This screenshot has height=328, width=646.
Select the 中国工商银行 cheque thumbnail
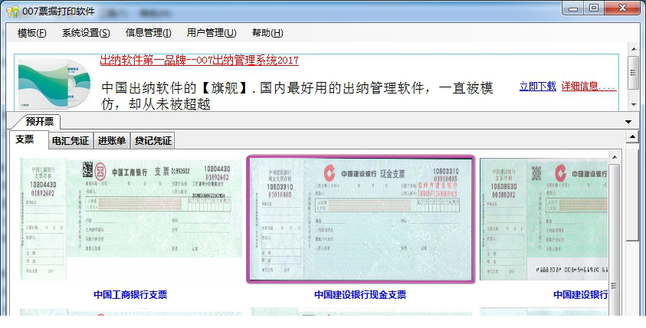tap(131, 219)
